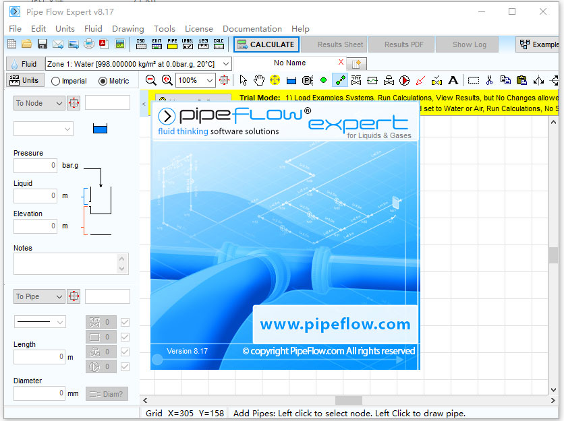Toggle the ISO isometric mode icon
Viewport: 564px width, 421px height.
pyautogui.click(x=141, y=44)
